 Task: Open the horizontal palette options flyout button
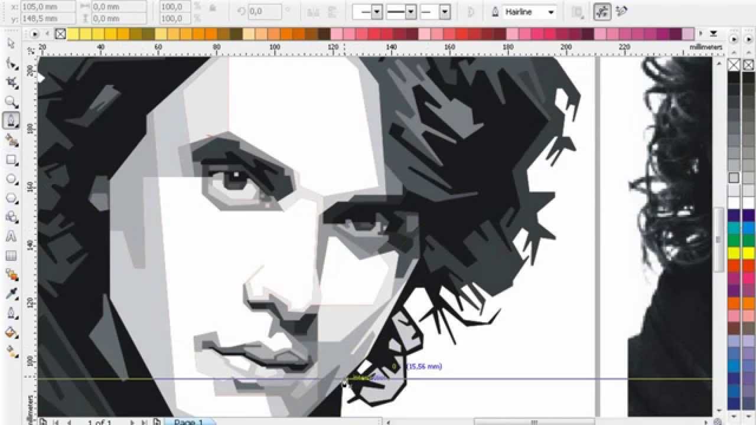click(x=35, y=34)
